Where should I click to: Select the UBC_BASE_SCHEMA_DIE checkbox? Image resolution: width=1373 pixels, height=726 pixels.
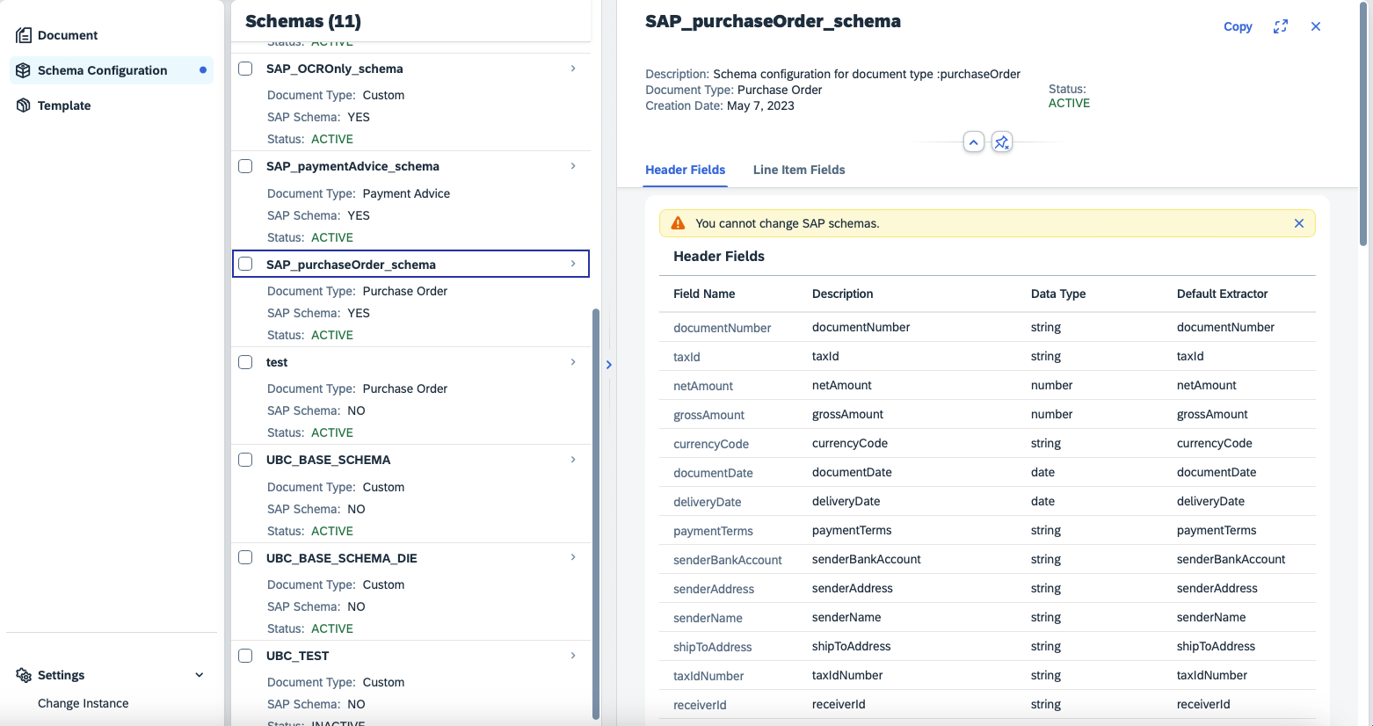click(245, 558)
